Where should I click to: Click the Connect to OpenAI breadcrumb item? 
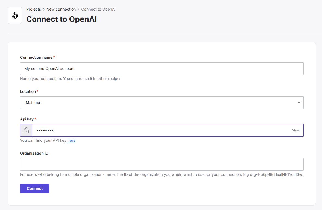tap(98, 9)
